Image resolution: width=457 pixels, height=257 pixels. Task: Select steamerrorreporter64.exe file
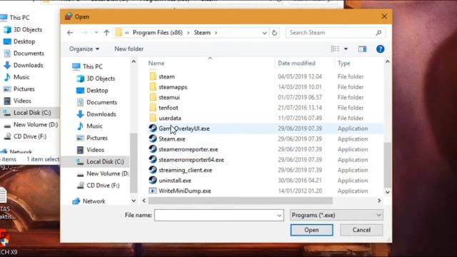coord(191,160)
